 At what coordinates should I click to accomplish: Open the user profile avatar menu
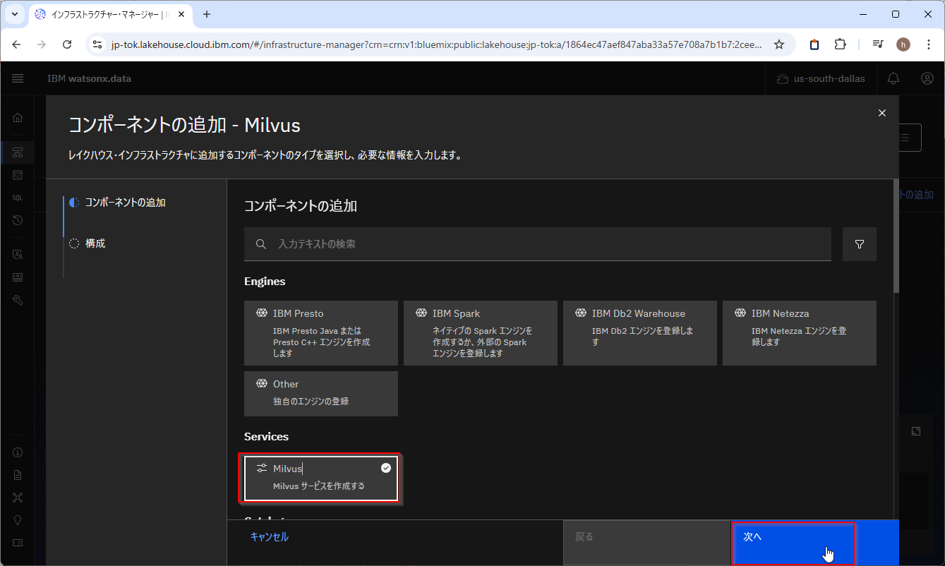pos(927,78)
